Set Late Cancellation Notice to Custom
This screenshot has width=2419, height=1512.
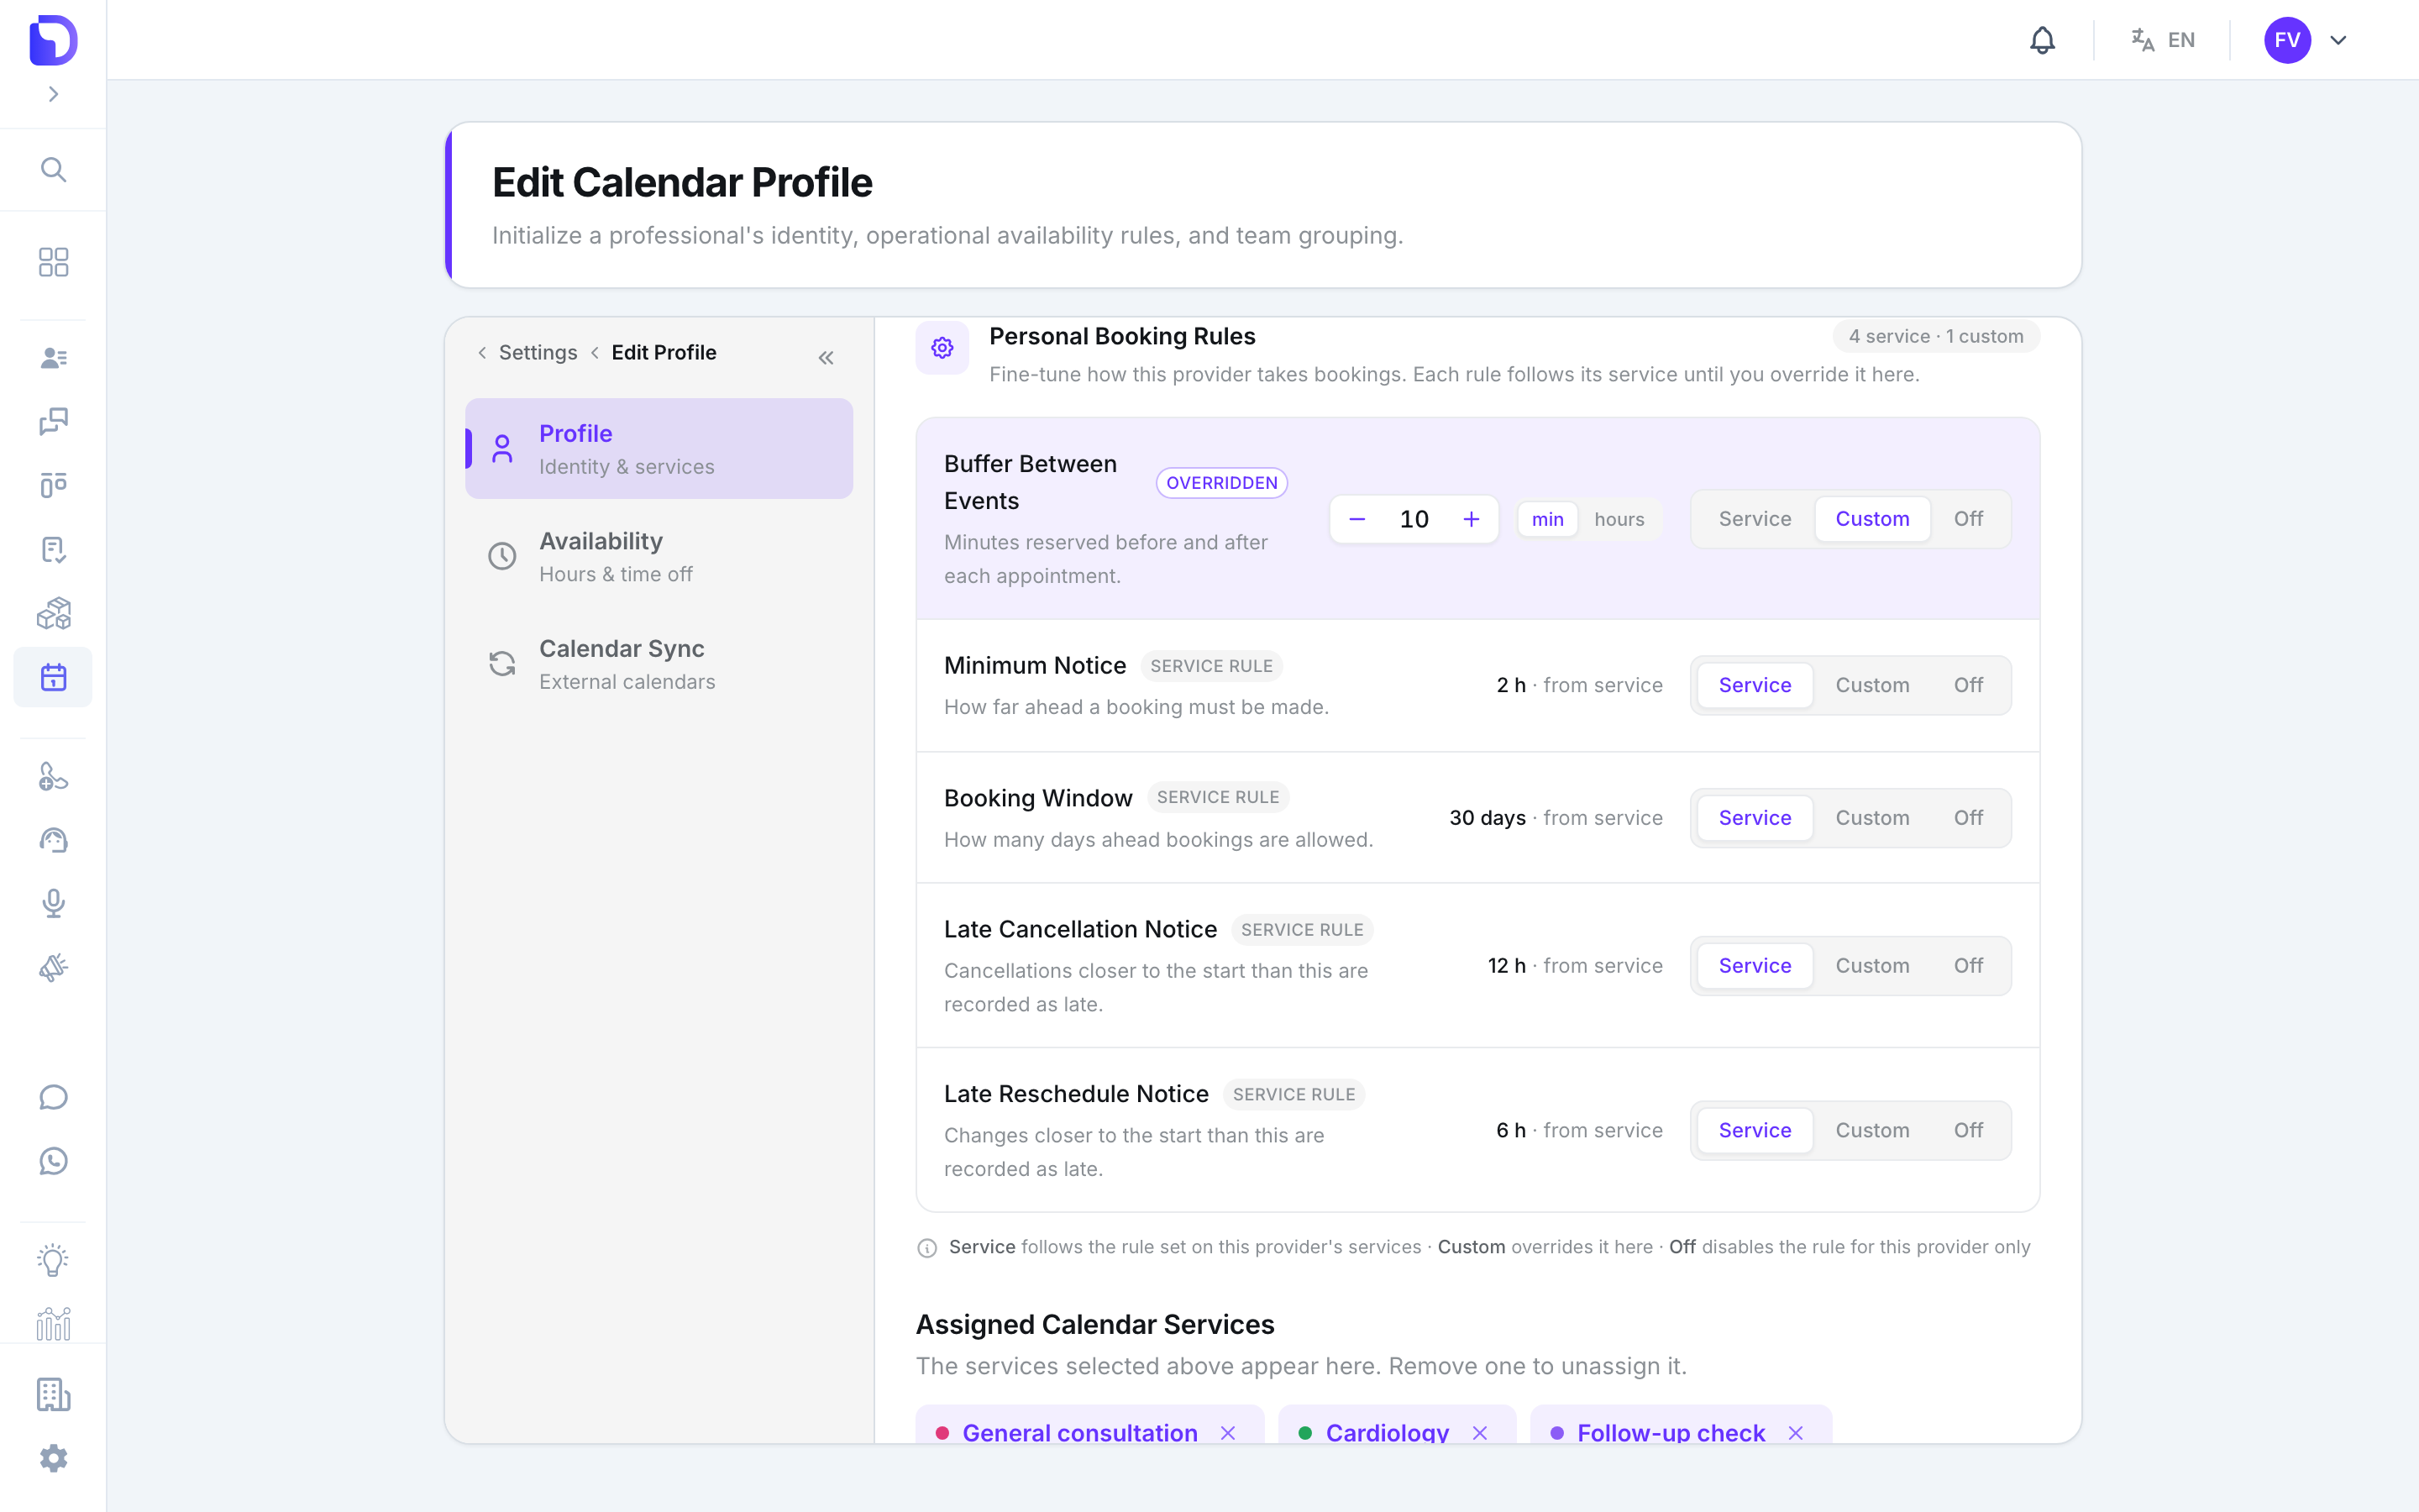[x=1872, y=966]
